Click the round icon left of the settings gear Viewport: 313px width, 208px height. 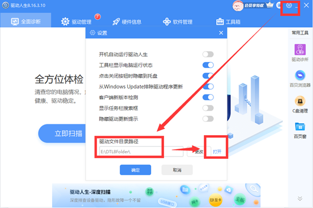coord(278,6)
